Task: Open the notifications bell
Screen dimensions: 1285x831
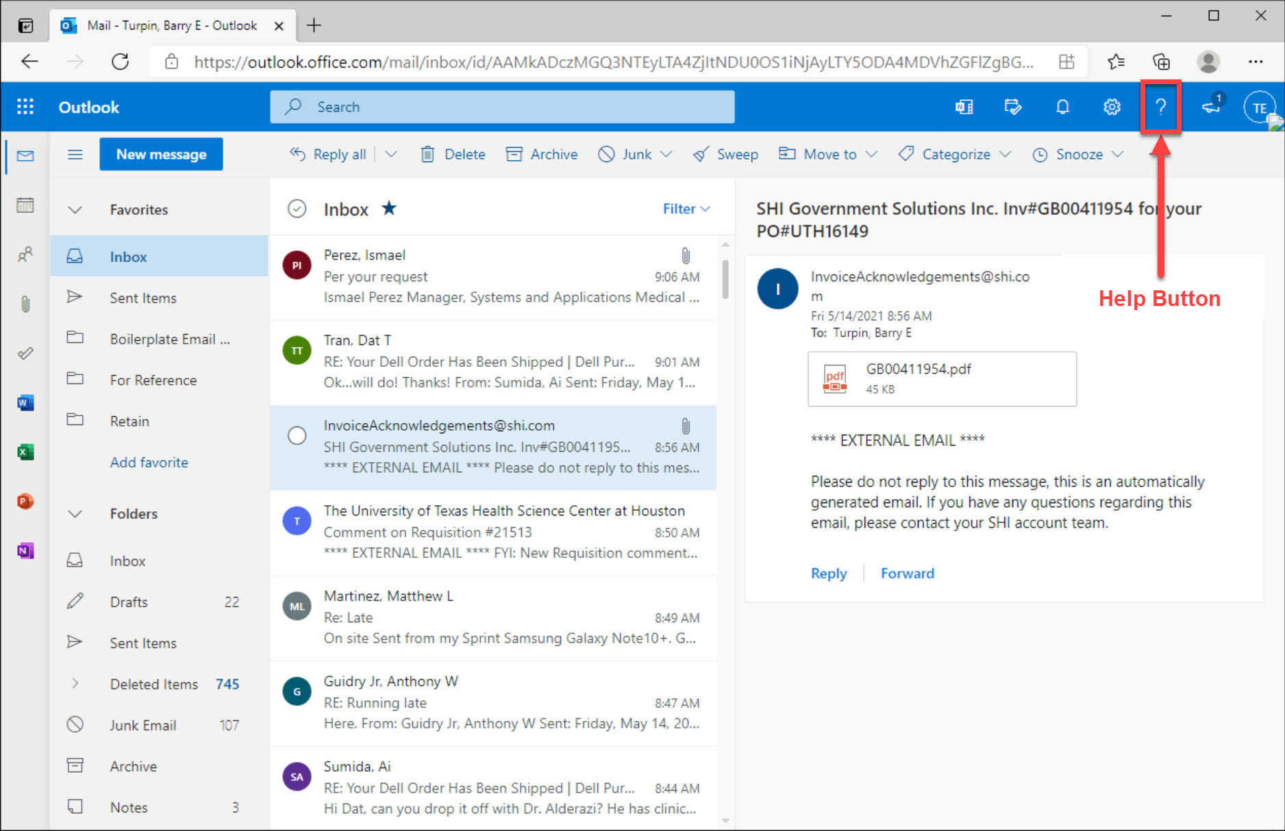Action: pyautogui.click(x=1062, y=107)
